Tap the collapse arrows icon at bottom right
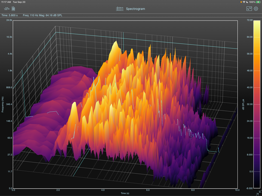262x196 pixels. coord(257,192)
